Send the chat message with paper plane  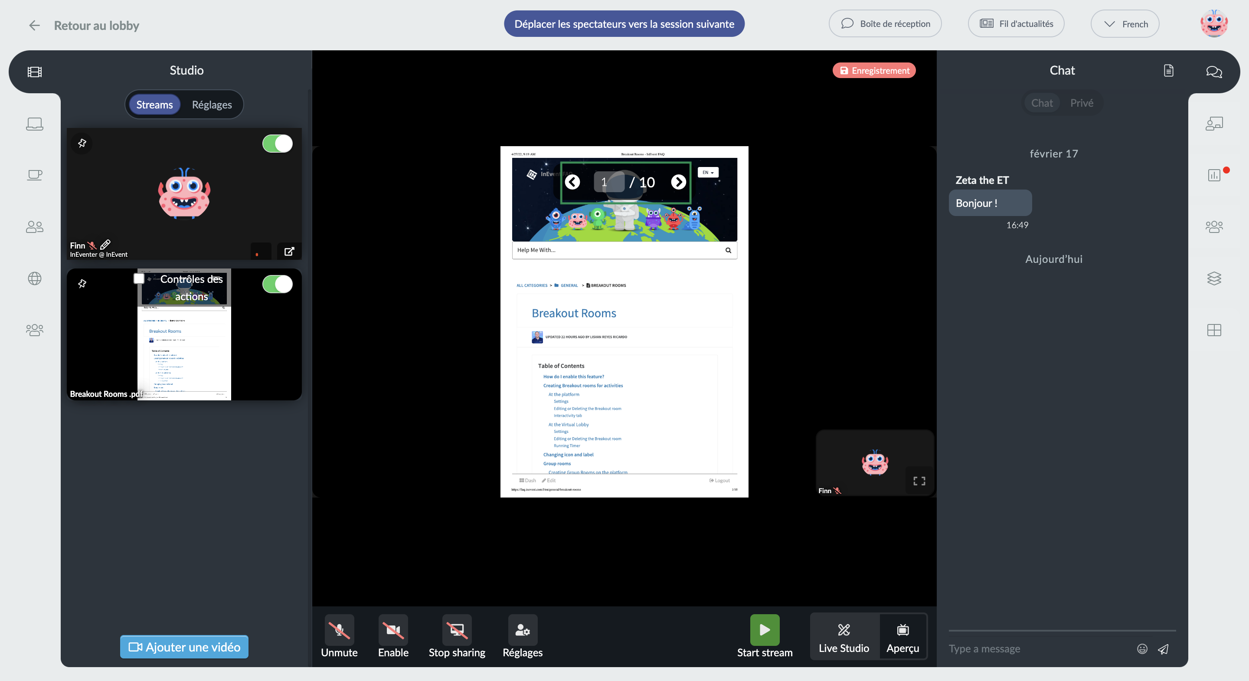[1164, 649]
